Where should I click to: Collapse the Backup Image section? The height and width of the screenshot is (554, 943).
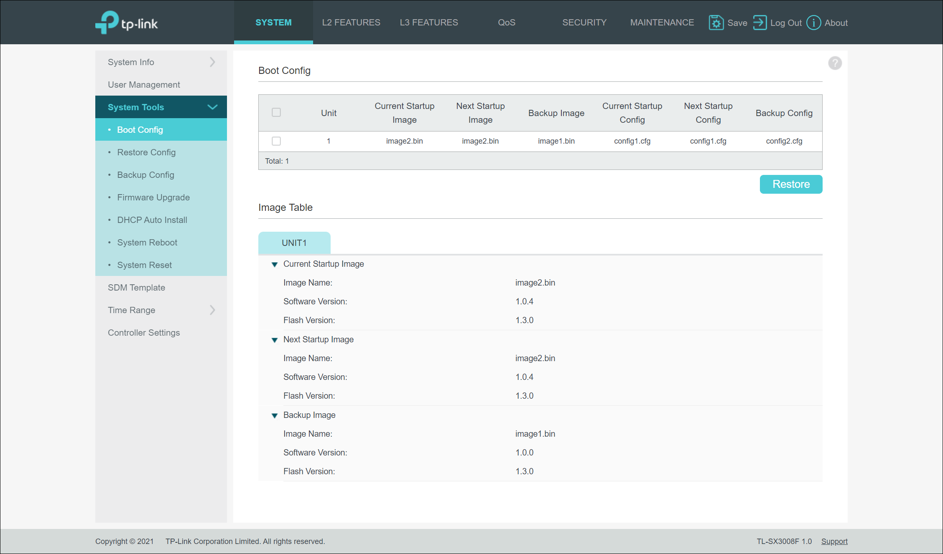click(275, 415)
